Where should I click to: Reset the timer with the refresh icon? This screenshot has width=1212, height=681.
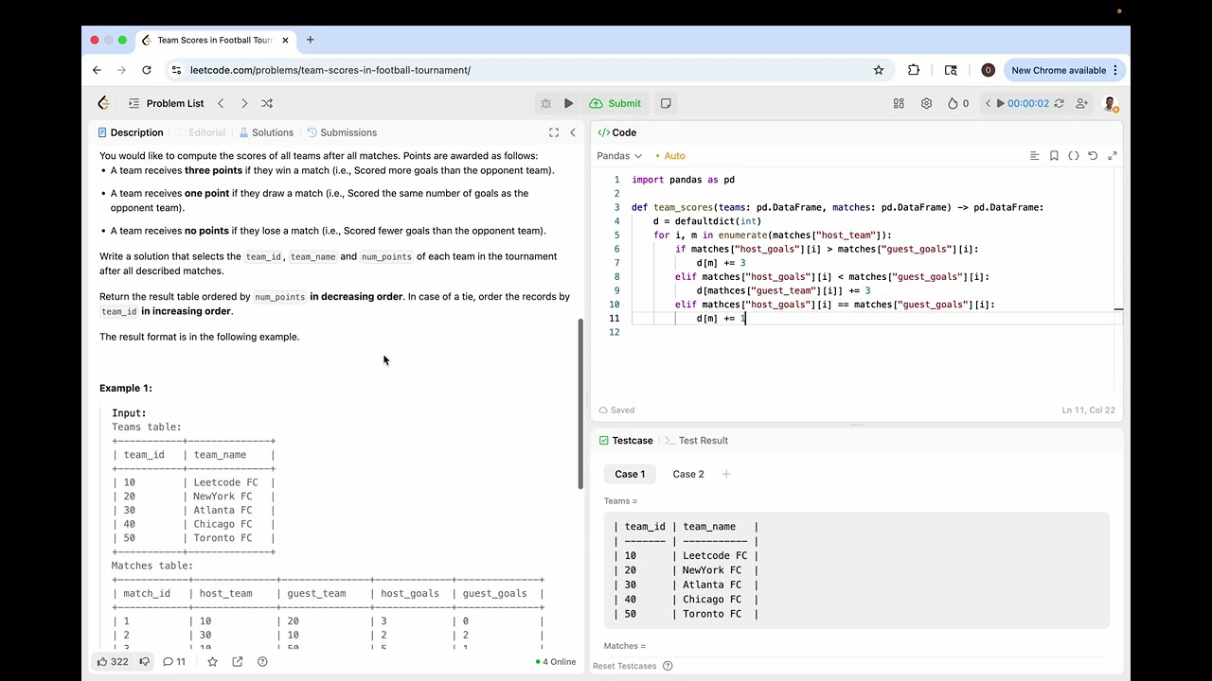tap(1059, 103)
